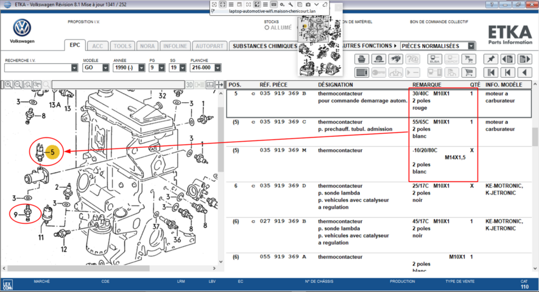
Task: Click the pushpin icon
Action: pos(491,59)
